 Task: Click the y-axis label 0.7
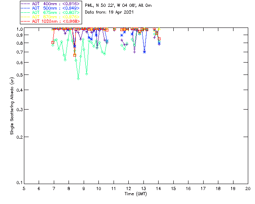20,52
